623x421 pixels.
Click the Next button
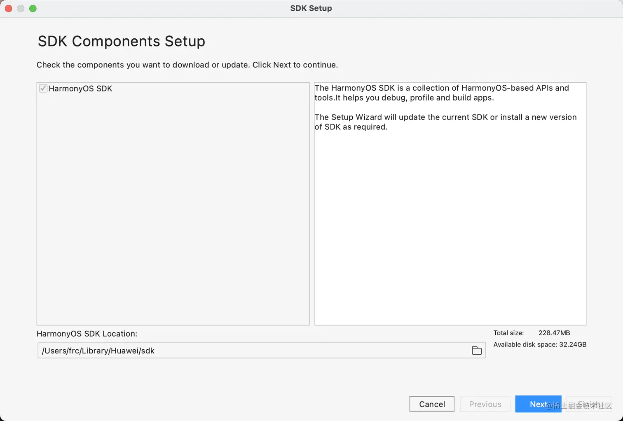click(x=538, y=404)
